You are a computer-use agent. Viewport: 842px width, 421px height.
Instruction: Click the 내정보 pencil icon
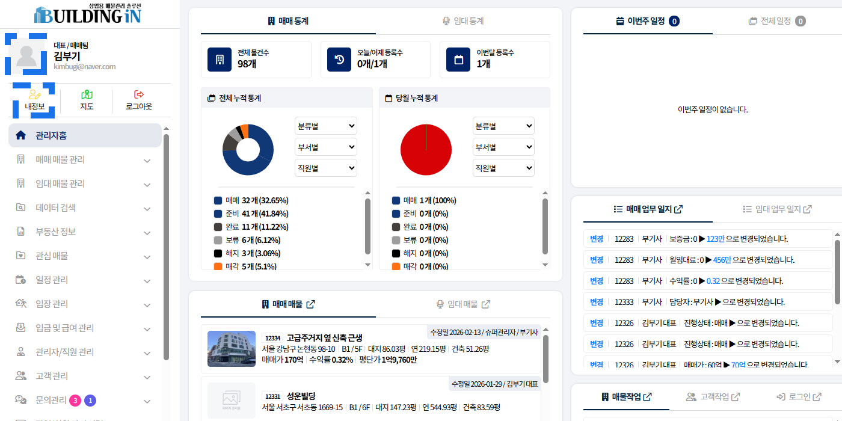coord(34,94)
